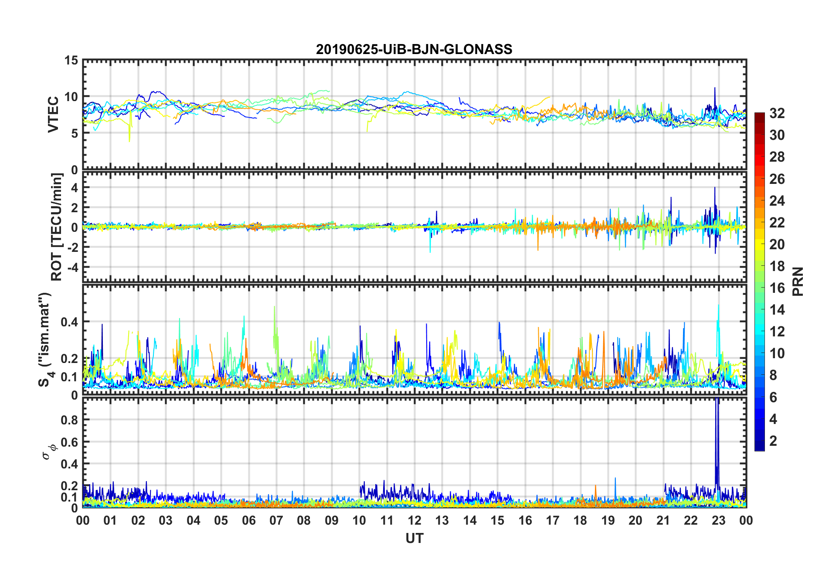Select the UT axis hour label 23

tap(719, 521)
